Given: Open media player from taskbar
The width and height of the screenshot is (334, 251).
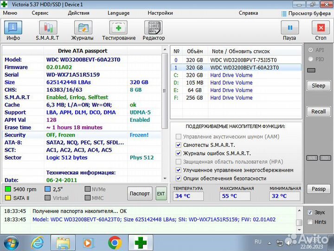Looking at the screenshot, I should [x=89, y=243].
